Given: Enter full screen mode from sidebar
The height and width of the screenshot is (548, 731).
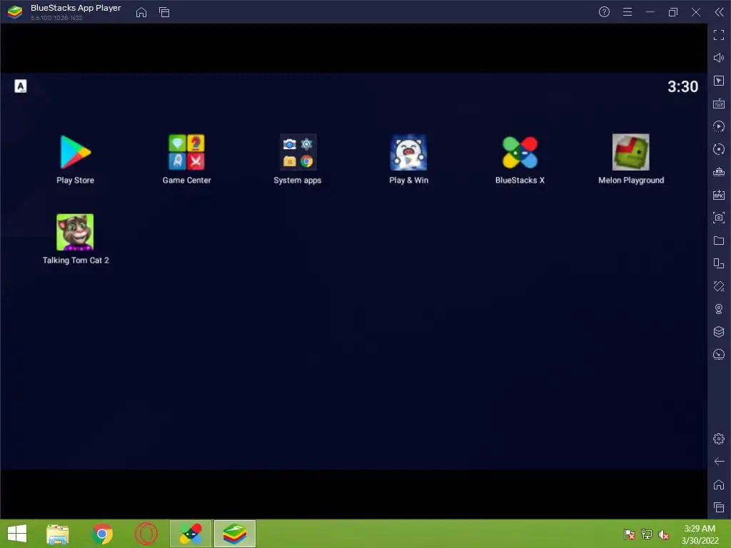Looking at the screenshot, I should 719,35.
